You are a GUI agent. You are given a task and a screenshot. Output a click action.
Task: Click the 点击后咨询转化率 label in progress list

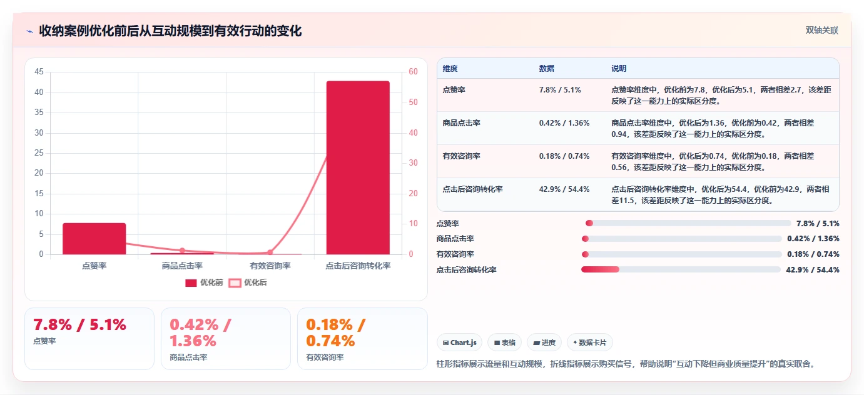(x=466, y=270)
